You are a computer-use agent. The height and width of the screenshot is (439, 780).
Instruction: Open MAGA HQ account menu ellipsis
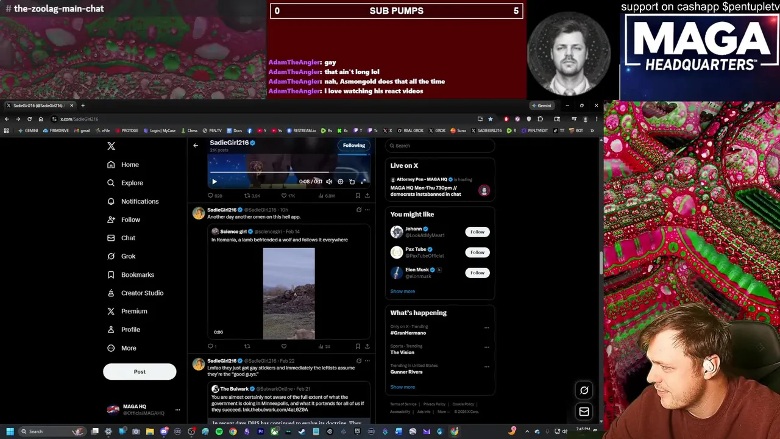pyautogui.click(x=177, y=410)
